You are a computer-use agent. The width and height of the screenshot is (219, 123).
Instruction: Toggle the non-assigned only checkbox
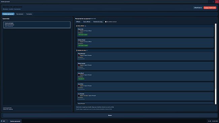click(106, 22)
